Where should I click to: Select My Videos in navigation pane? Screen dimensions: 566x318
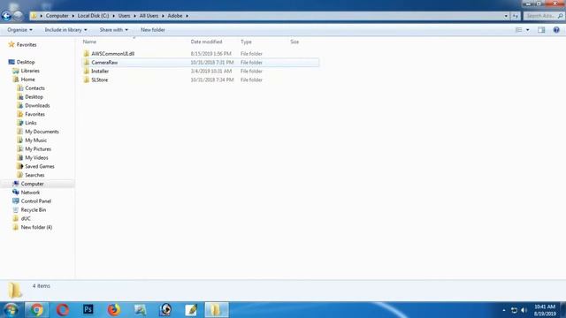(x=36, y=157)
